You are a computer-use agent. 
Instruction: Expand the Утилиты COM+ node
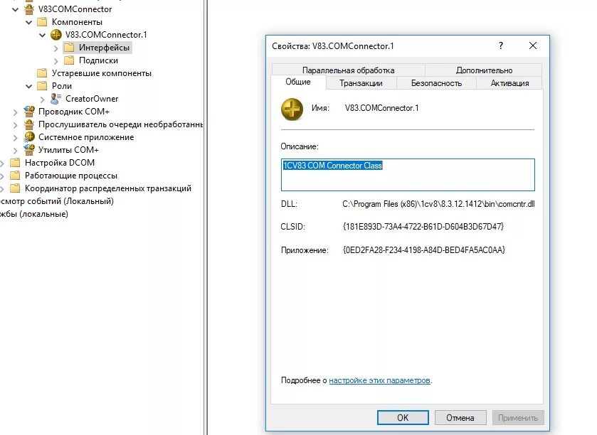pyautogui.click(x=15, y=151)
